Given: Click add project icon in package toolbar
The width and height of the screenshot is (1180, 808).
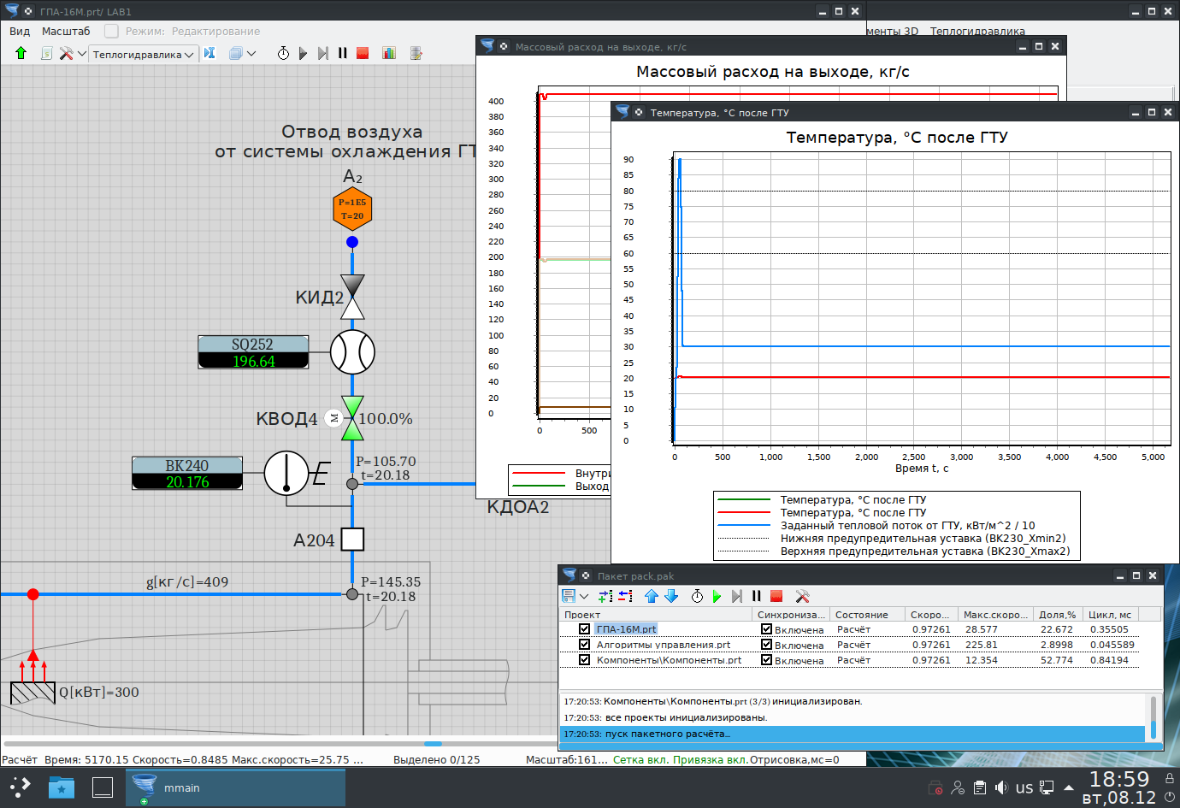Looking at the screenshot, I should [605, 596].
